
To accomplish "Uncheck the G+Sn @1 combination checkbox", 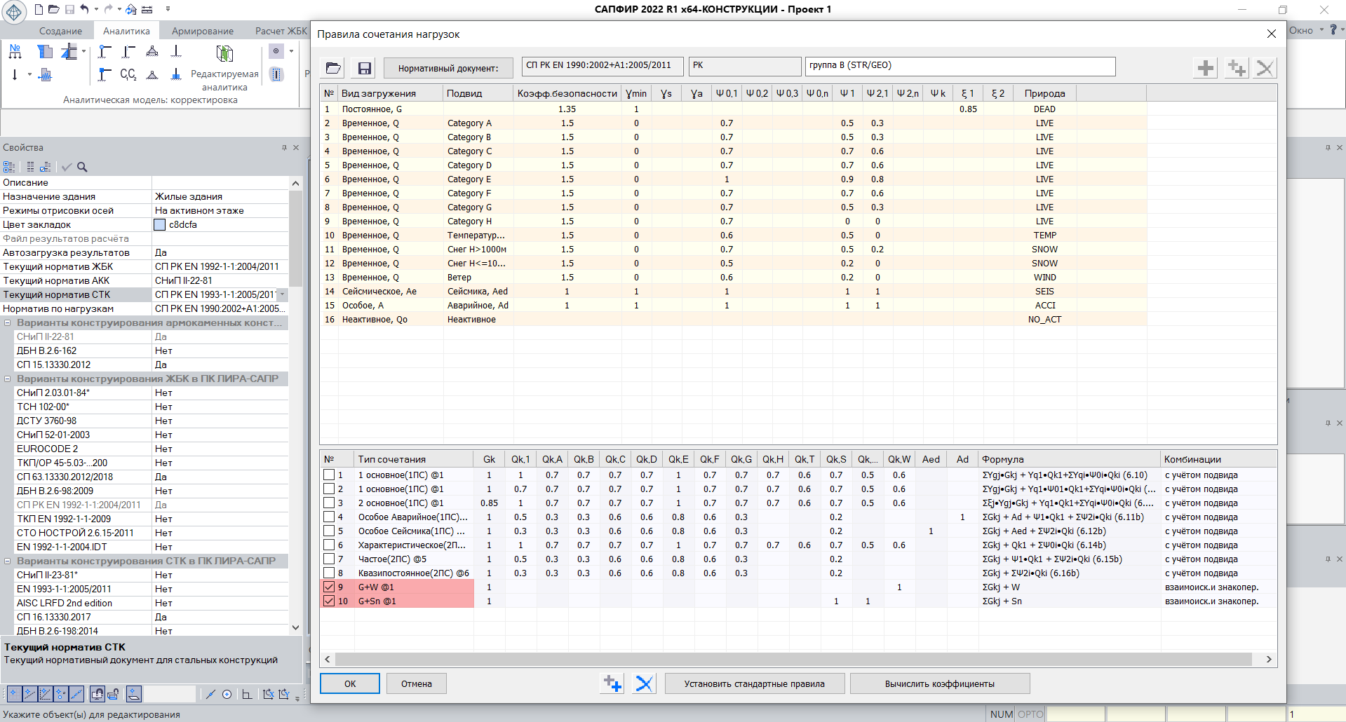I will point(329,601).
